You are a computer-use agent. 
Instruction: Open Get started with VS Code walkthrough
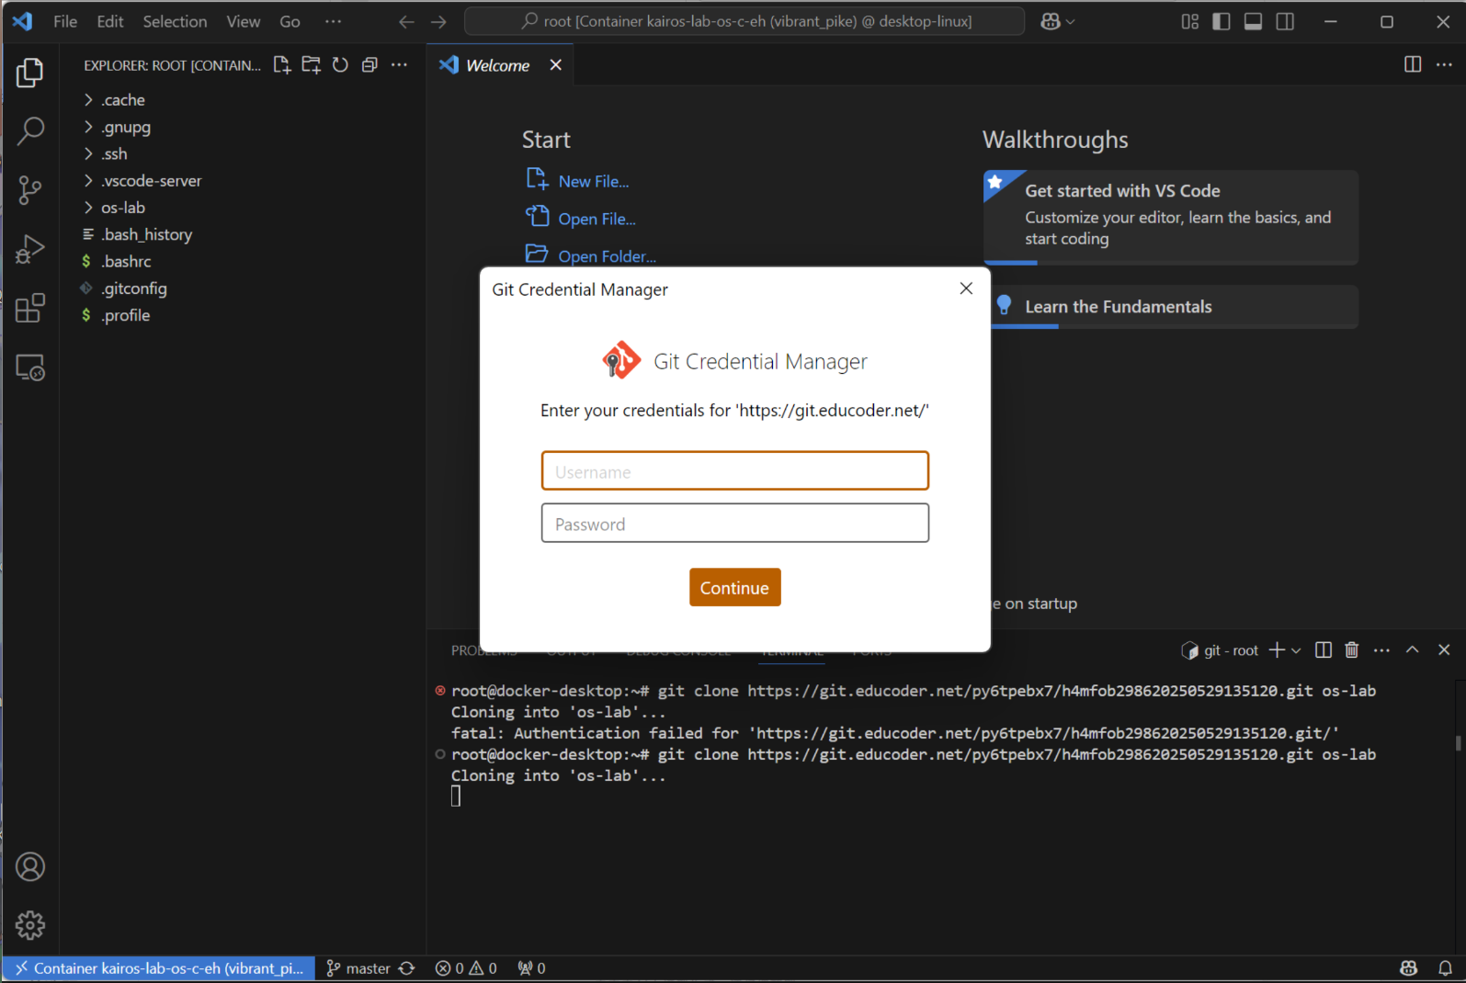1171,217
